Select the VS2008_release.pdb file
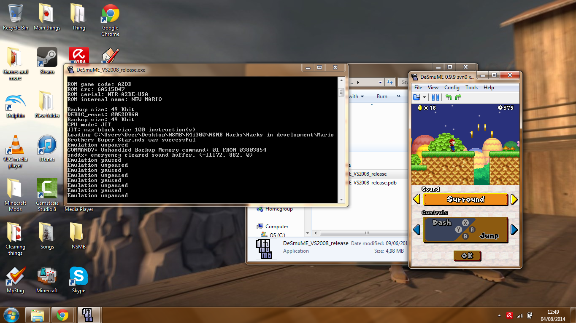This screenshot has height=323, width=576. (373, 183)
